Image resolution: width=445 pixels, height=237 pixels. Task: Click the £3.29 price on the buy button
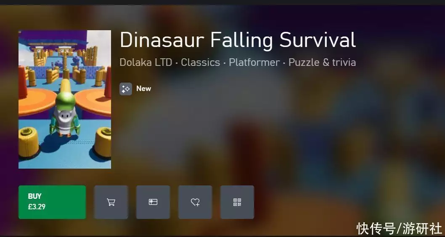pyautogui.click(x=37, y=207)
